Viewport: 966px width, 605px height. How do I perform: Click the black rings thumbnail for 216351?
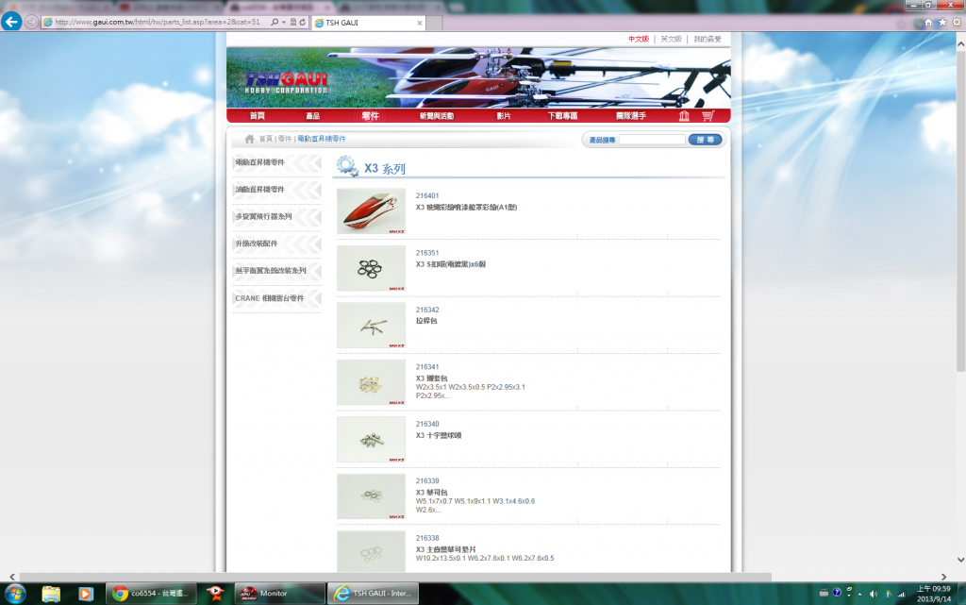pyautogui.click(x=371, y=268)
